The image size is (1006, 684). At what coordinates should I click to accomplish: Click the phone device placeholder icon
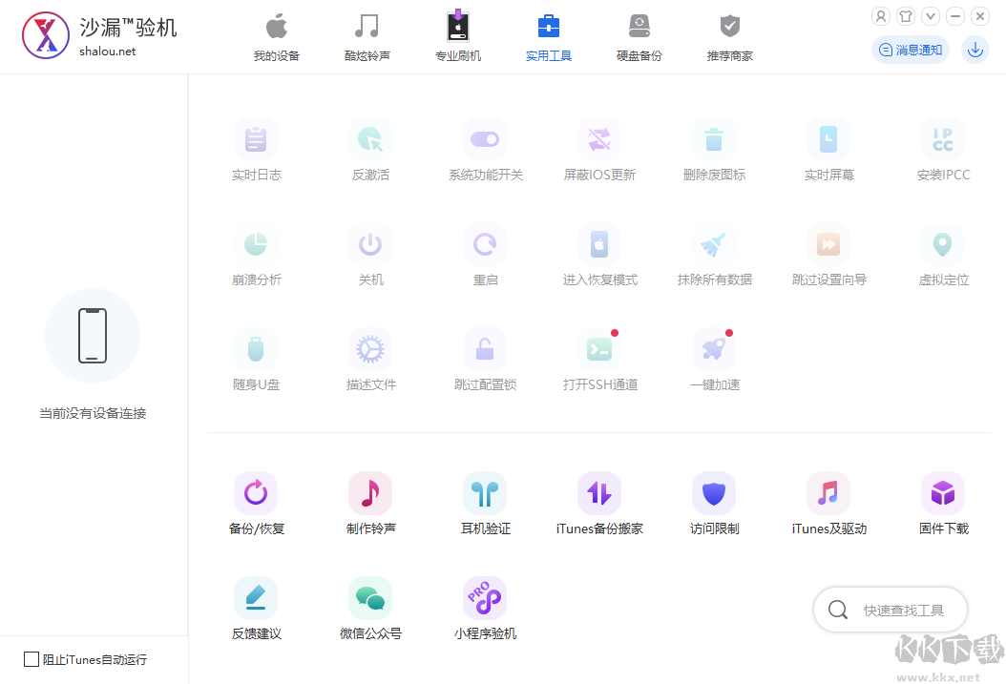tap(93, 335)
